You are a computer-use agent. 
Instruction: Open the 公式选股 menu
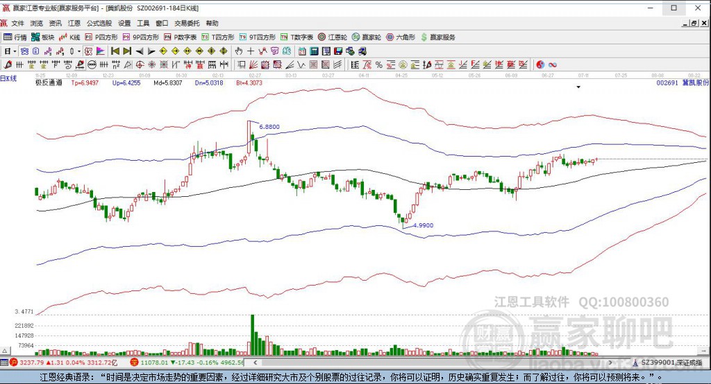coord(99,23)
